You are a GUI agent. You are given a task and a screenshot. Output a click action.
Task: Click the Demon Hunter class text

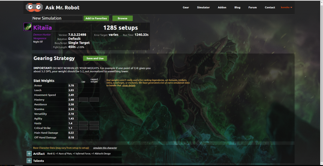tap(42, 35)
